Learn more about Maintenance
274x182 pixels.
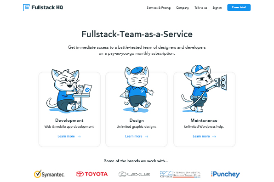click(201, 136)
